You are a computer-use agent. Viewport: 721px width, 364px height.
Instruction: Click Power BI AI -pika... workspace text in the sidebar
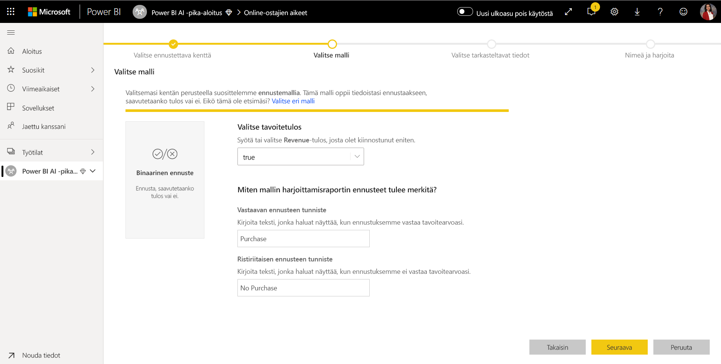[x=50, y=171]
